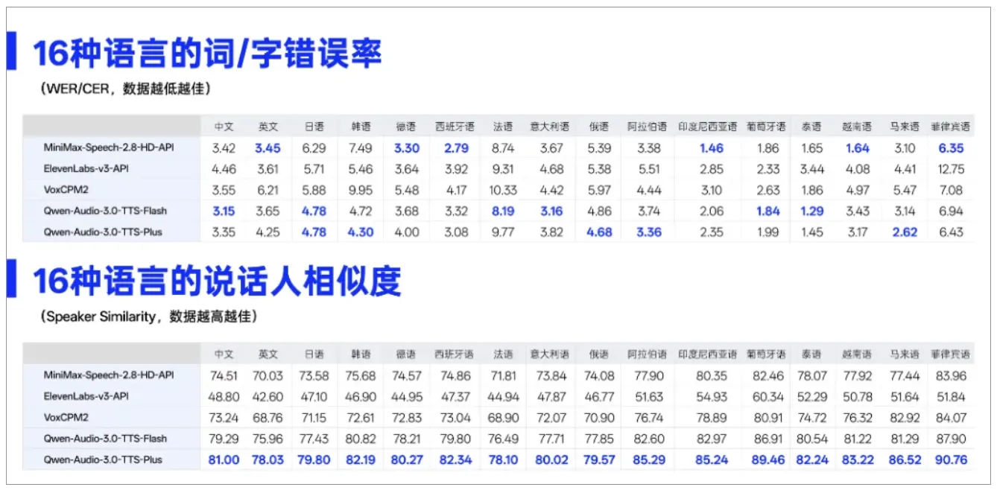
Task: Click ElevenLabs Chinese similarity value 48.80
Action: [222, 397]
